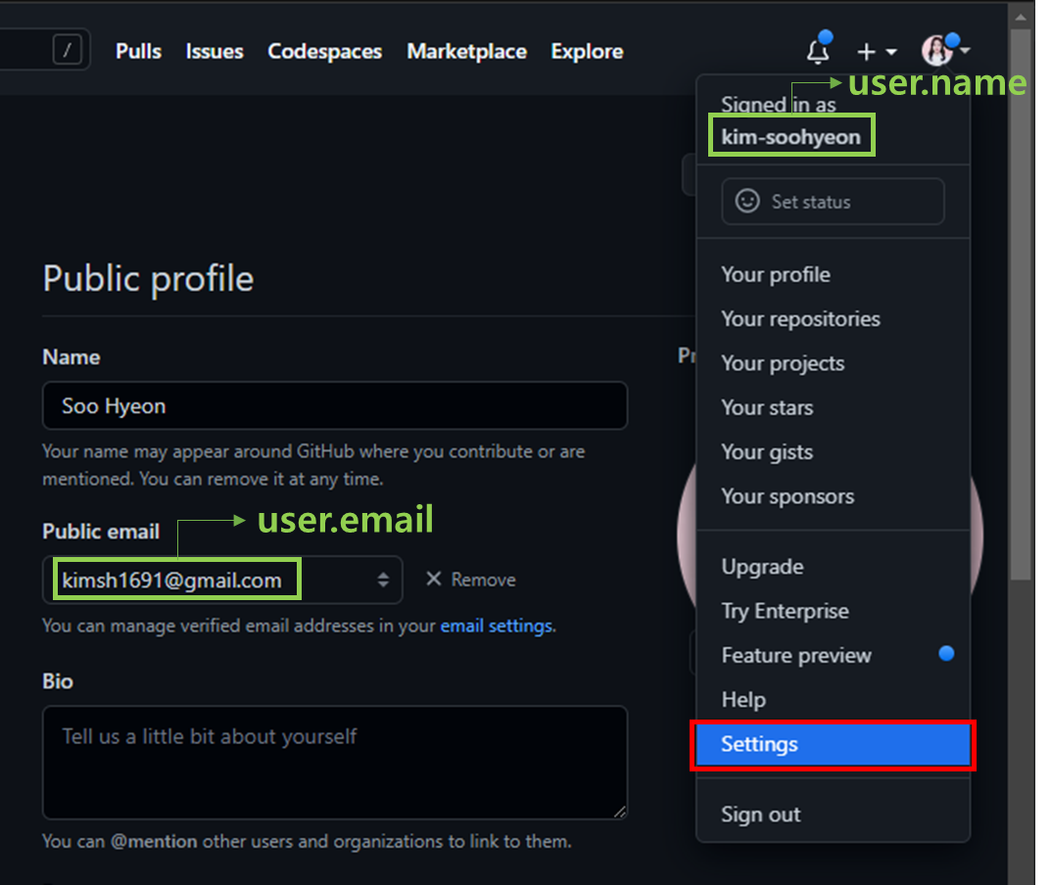Follow the email settings link

pos(497,626)
